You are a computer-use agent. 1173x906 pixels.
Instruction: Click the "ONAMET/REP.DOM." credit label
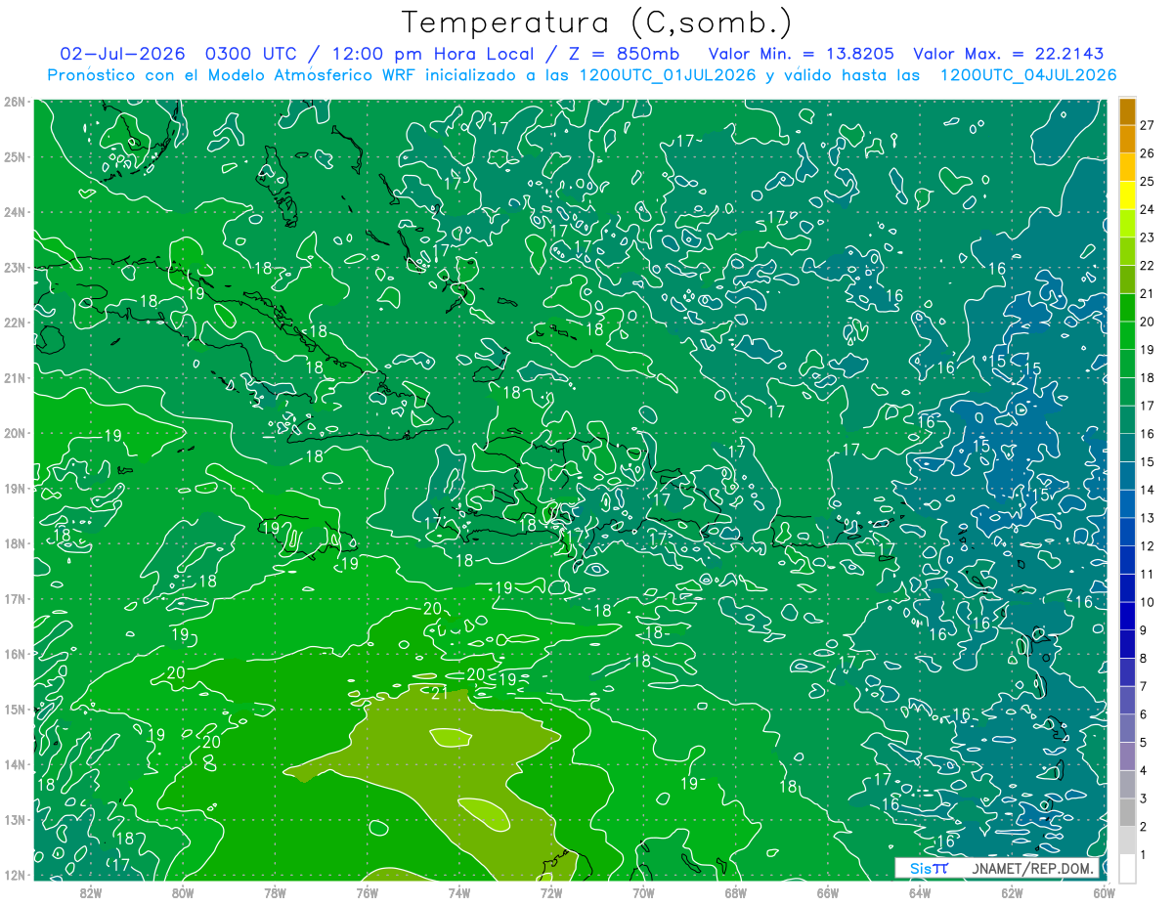tap(1034, 868)
